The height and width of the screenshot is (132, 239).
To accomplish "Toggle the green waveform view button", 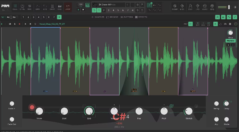I will click(215, 24).
